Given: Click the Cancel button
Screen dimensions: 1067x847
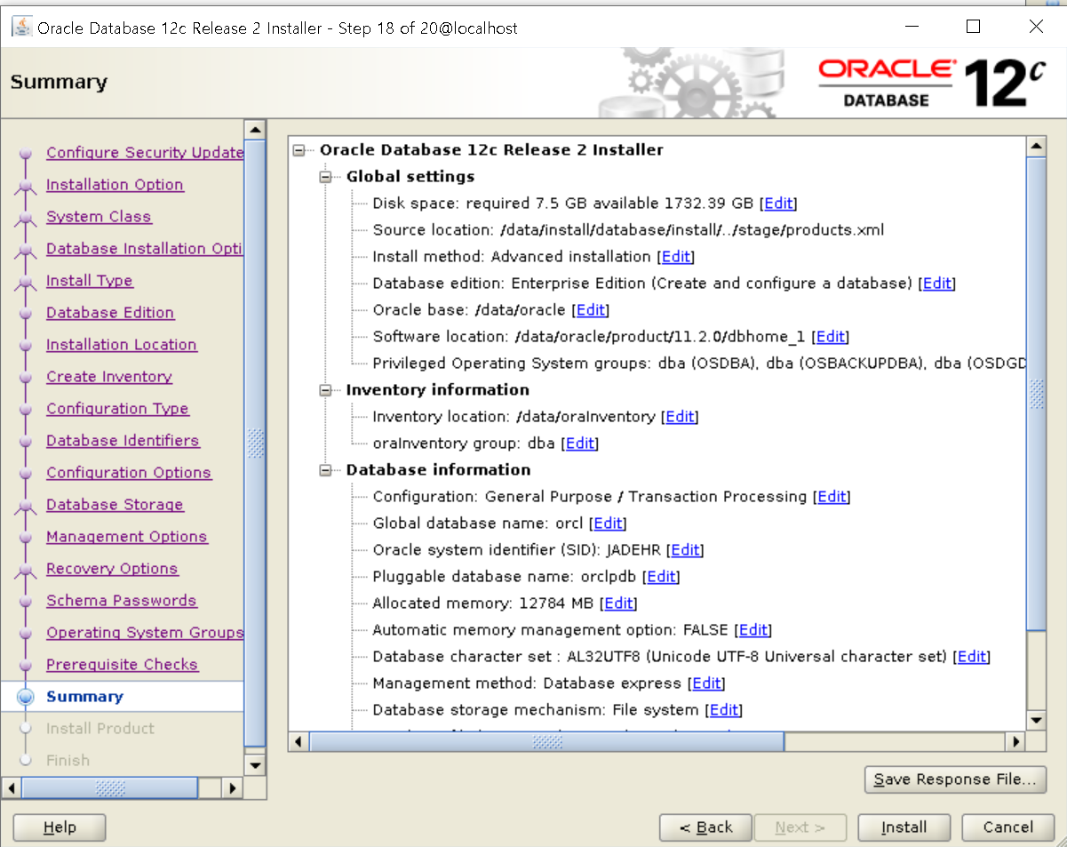Looking at the screenshot, I should [x=1008, y=827].
